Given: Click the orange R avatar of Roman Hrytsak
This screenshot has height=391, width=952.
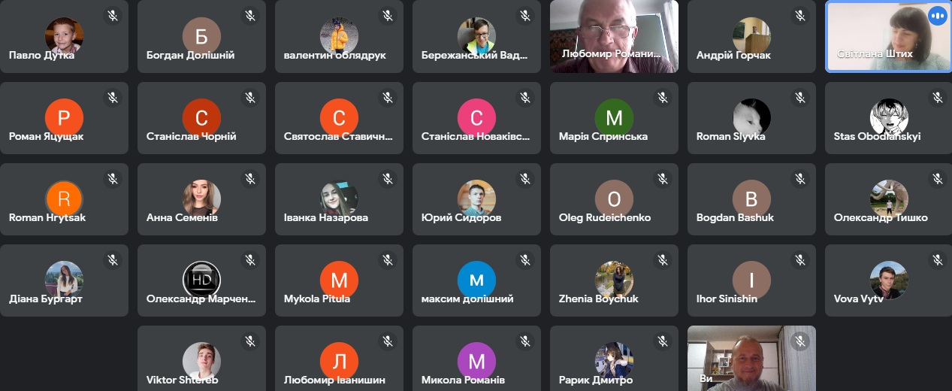Looking at the screenshot, I should pos(64,199).
